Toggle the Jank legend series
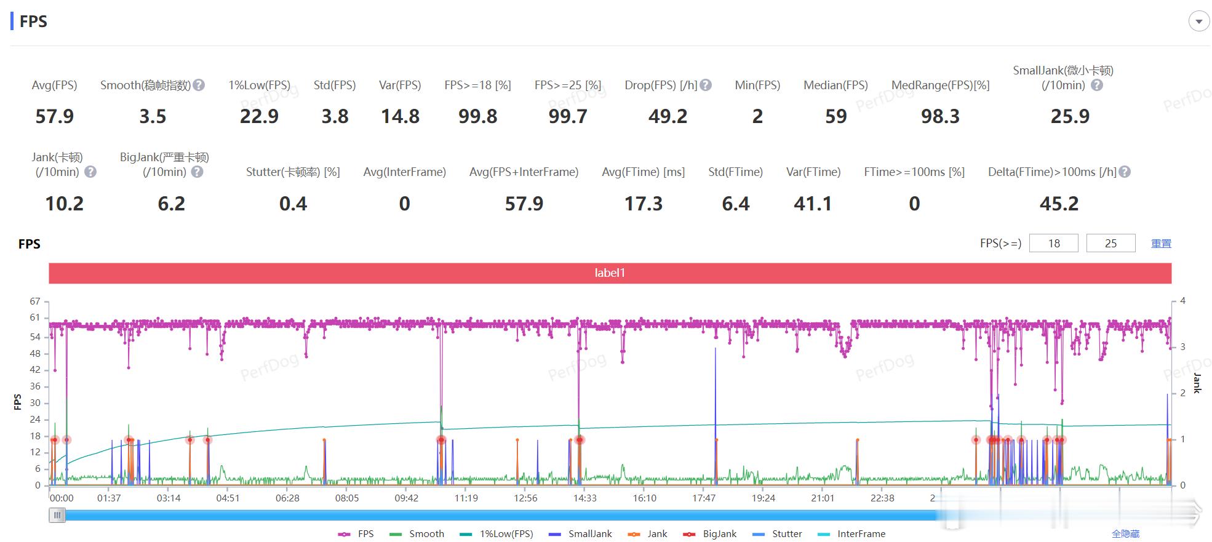The image size is (1212, 542). (x=647, y=534)
